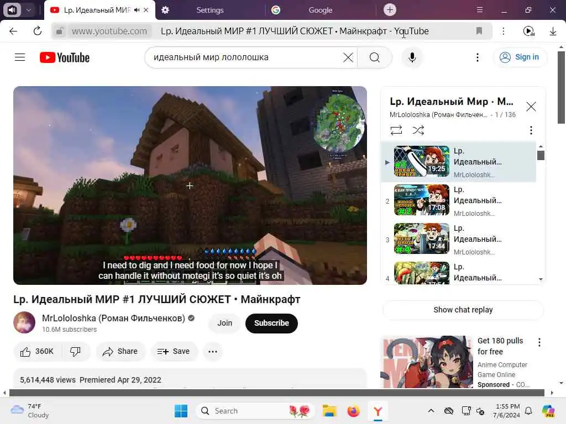Click the site lock icon
This screenshot has width=566, height=424.
point(60,31)
